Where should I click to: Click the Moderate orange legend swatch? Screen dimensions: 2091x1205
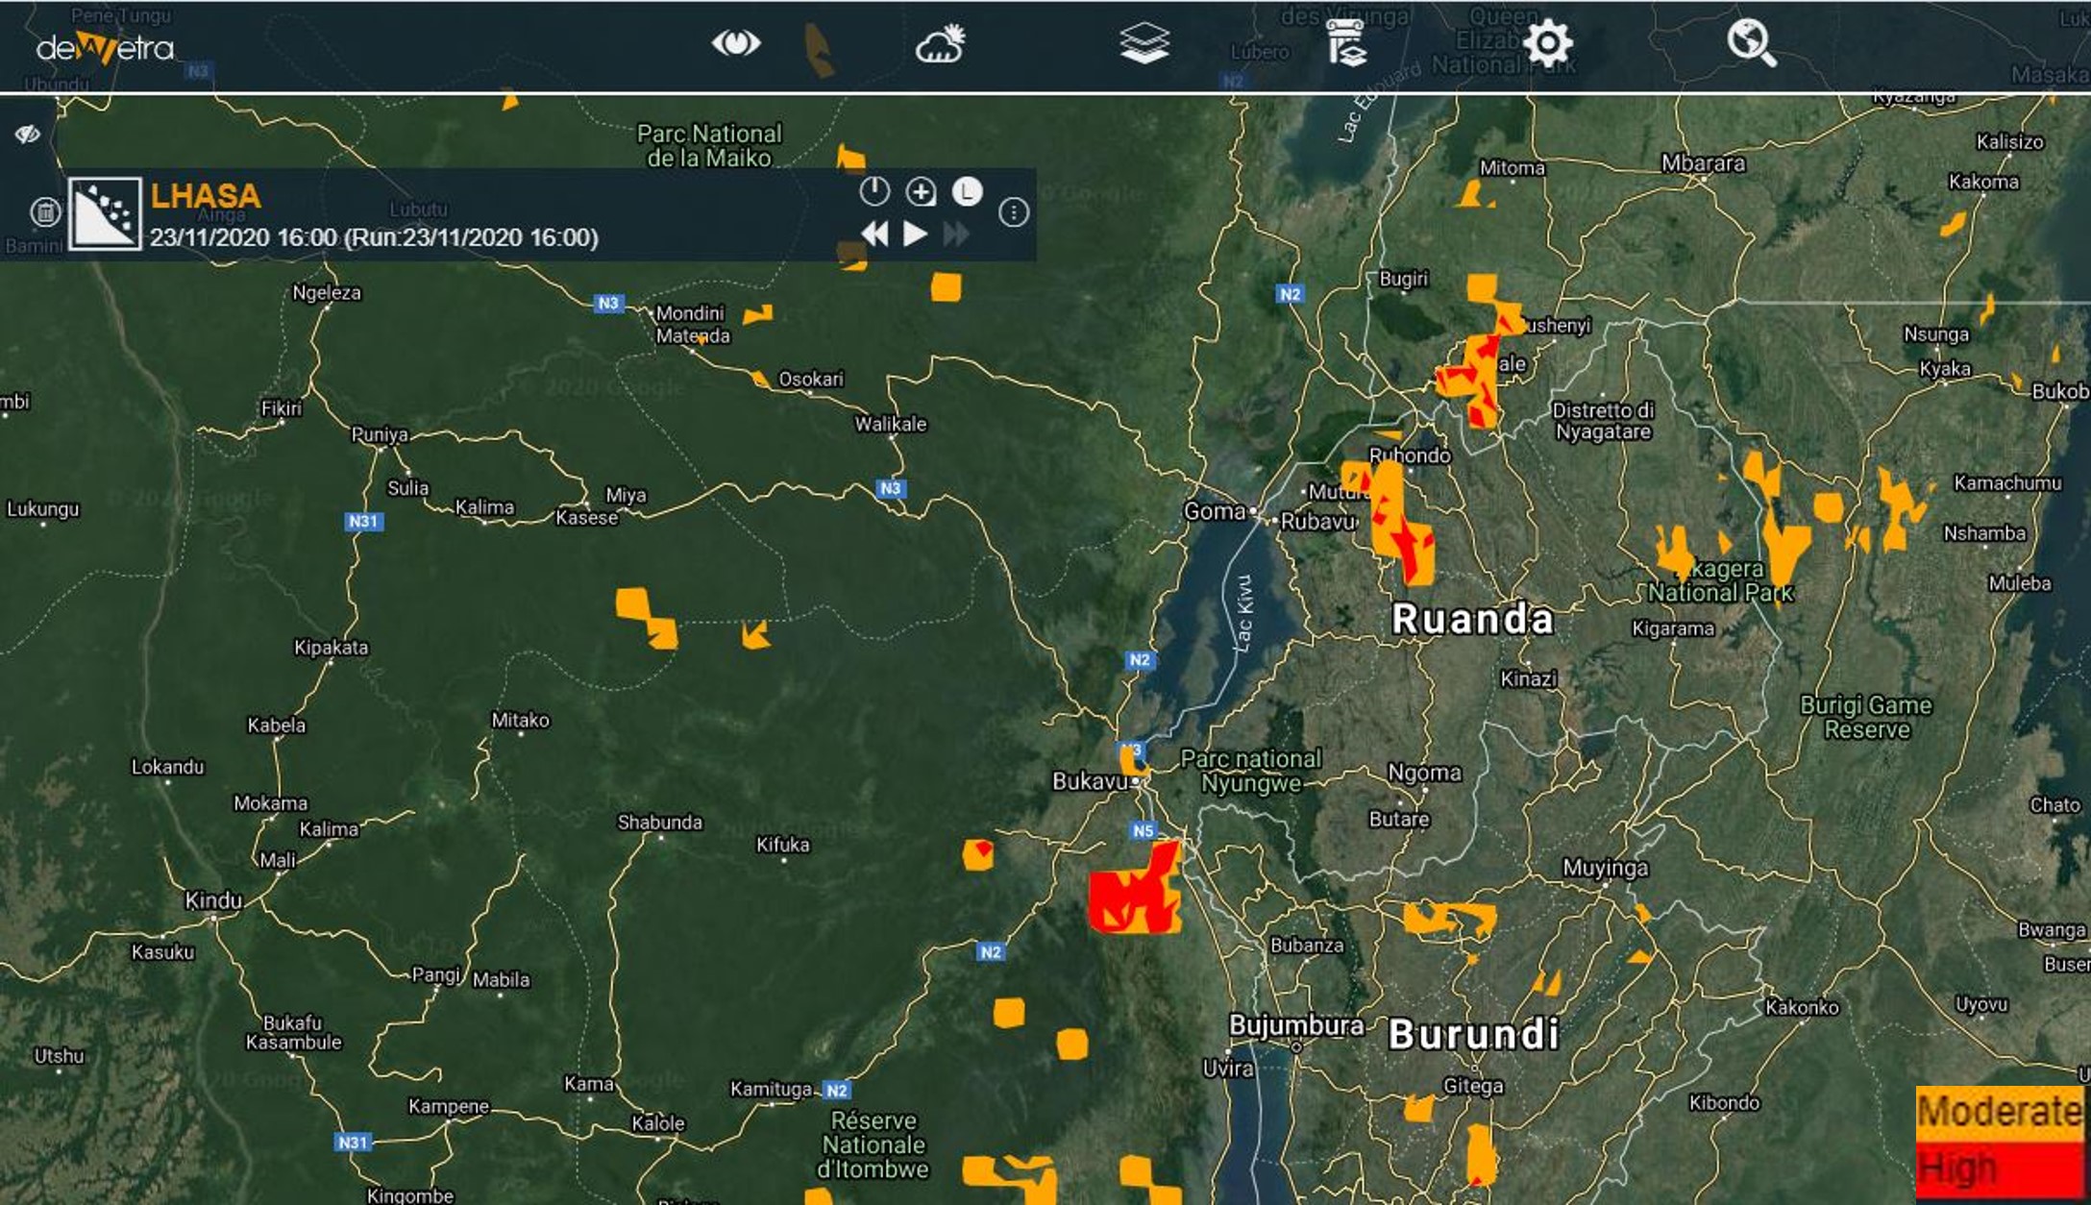pyautogui.click(x=1999, y=1113)
